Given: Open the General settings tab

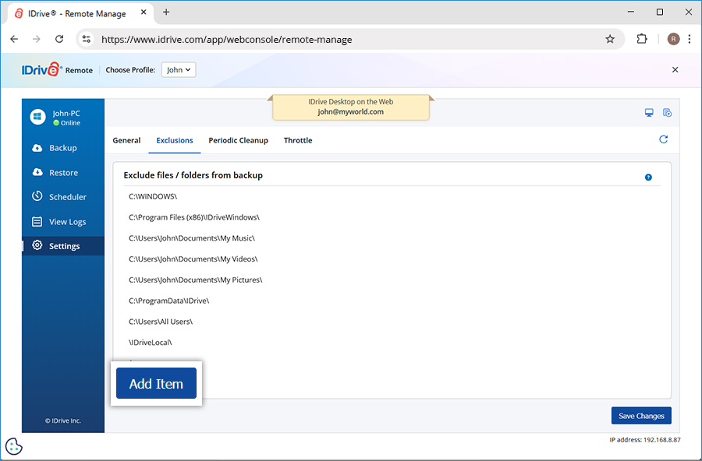Looking at the screenshot, I should coord(126,140).
